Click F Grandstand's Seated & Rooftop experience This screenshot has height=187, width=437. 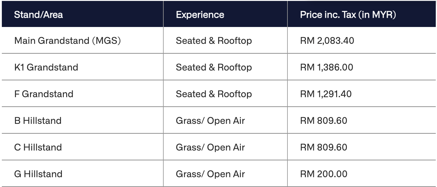(x=214, y=94)
